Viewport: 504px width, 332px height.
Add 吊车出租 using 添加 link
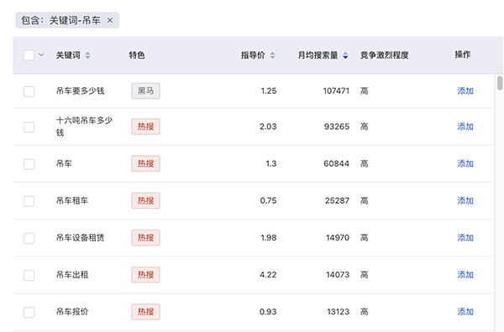coord(465,275)
